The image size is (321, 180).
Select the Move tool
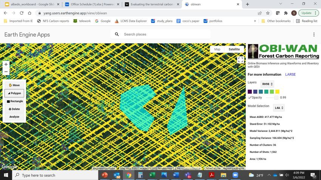point(14,85)
